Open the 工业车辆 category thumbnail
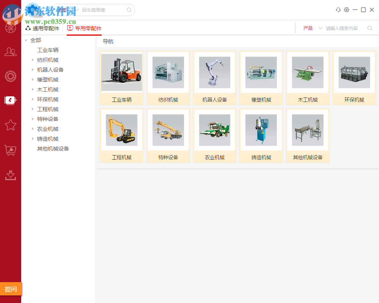Image resolution: width=379 pixels, height=303 pixels. tap(121, 72)
